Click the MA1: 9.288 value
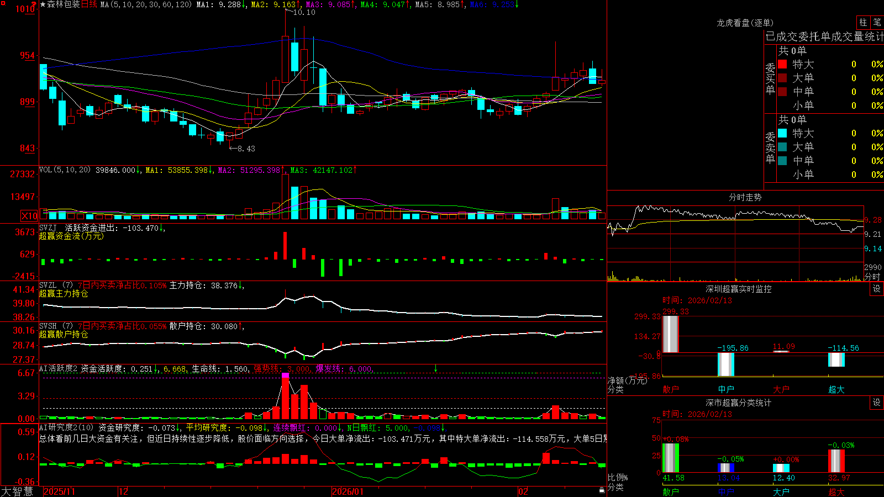This screenshot has height=497, width=884. point(218,4)
